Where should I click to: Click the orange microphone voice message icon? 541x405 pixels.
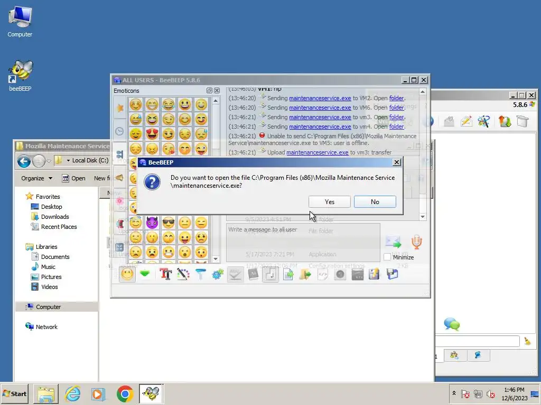pos(416,242)
